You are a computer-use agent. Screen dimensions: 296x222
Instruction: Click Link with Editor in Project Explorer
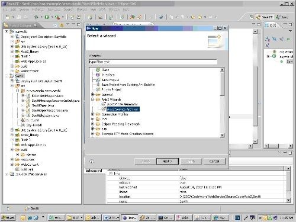coord(62,25)
